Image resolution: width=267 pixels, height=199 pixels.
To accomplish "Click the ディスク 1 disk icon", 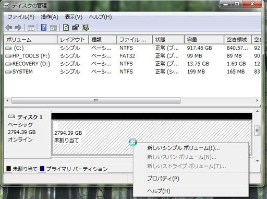I will 11,116.
